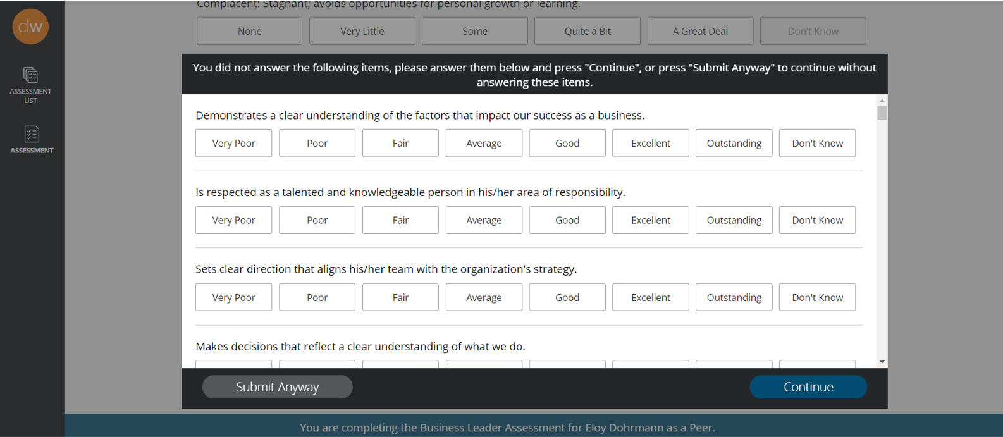Pick Don't Know for respected as talented

click(x=817, y=220)
